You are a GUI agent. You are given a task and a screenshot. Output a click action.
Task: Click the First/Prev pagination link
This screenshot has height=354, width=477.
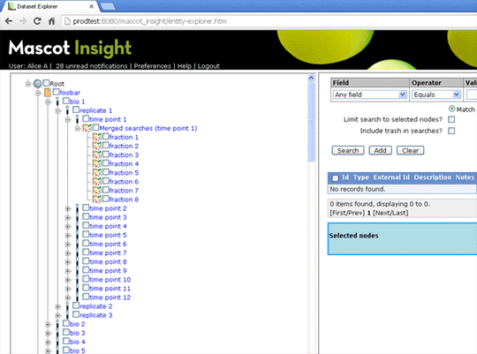pyautogui.click(x=347, y=213)
